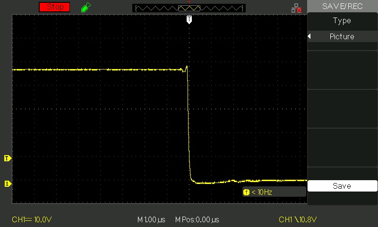Screen dimensions: 378x227
Task: Click the M 1.00µs timebase readout
Action: [151, 220]
